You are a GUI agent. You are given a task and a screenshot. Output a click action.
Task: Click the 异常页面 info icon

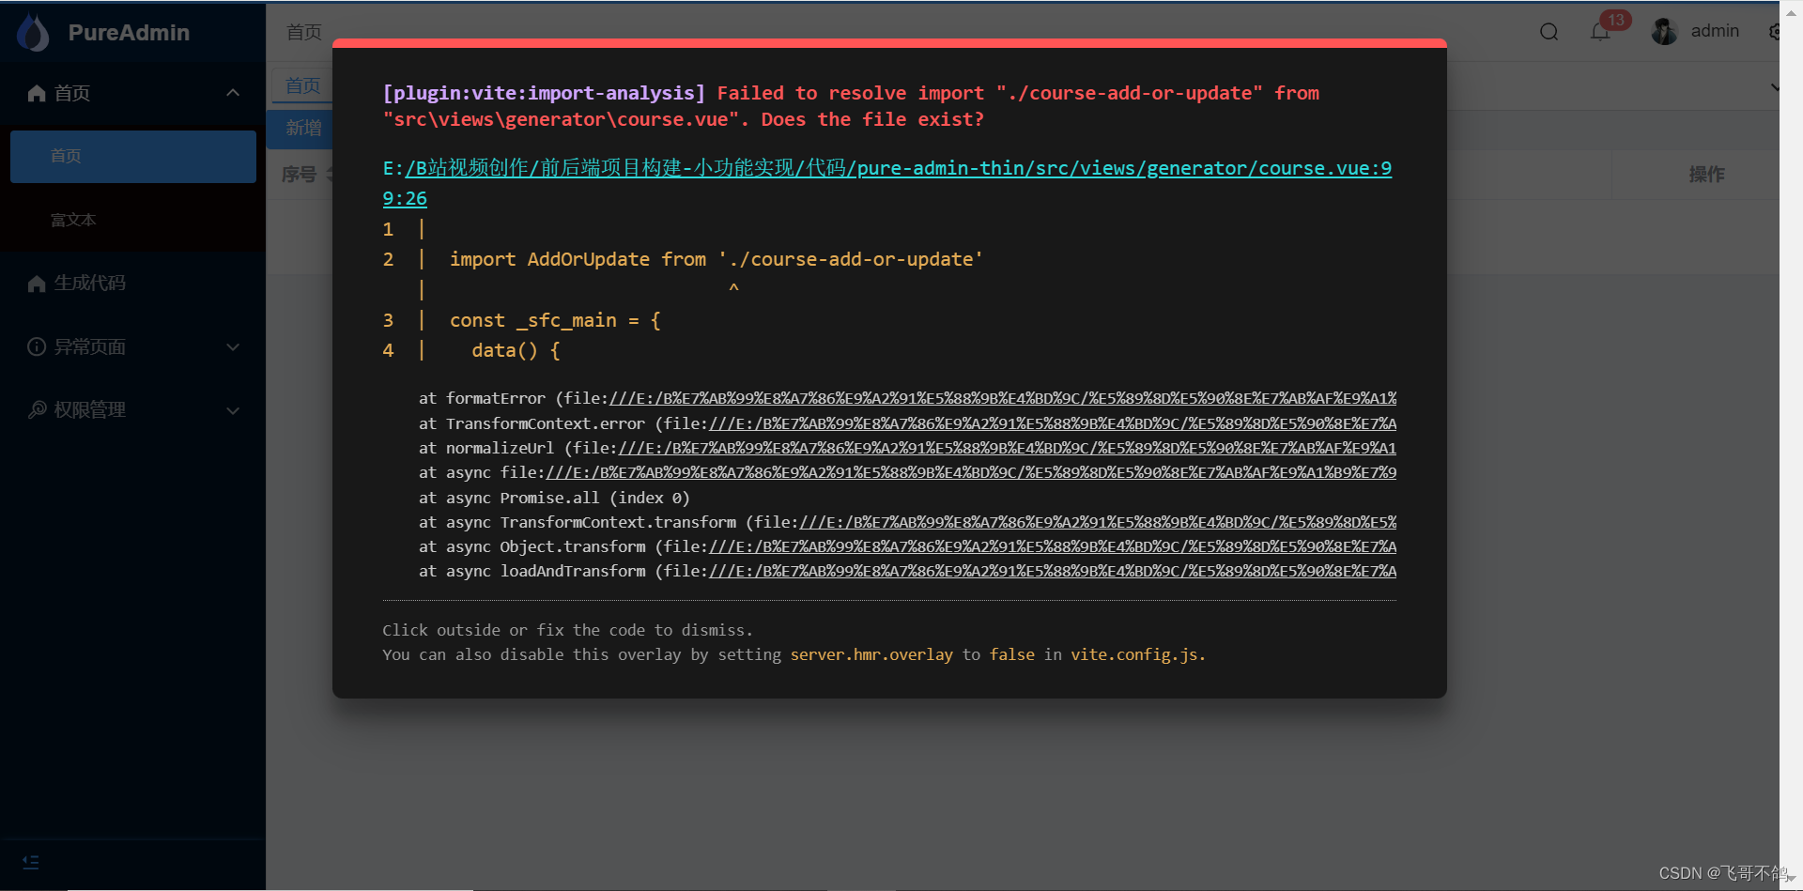click(37, 346)
